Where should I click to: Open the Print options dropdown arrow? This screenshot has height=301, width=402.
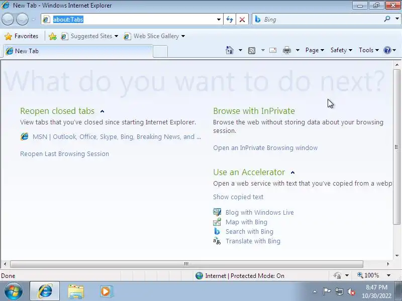point(297,50)
